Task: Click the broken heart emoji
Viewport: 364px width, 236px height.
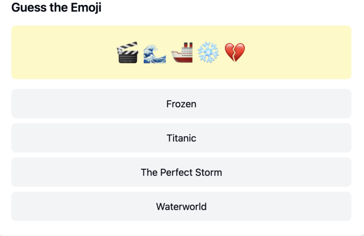Action: [235, 52]
